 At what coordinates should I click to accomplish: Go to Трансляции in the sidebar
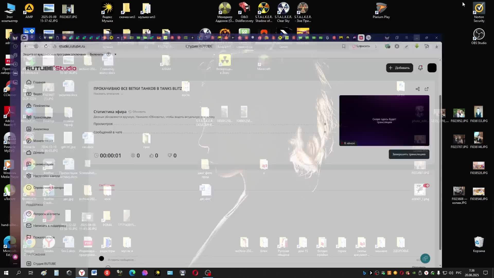tap(42, 117)
